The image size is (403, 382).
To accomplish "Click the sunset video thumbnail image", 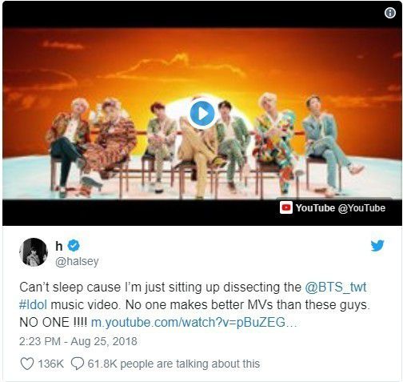I will tap(202, 114).
